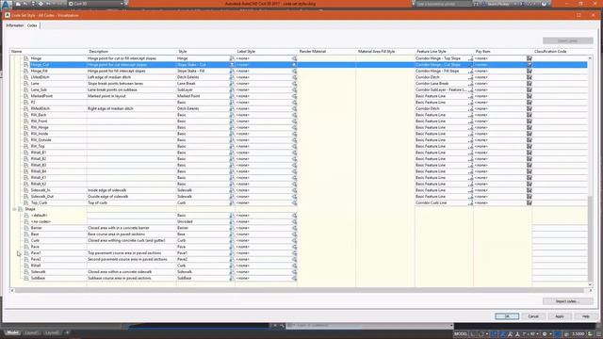
Task: Click 'Corridor Curb Line' feature line cell
Action: click(x=432, y=203)
